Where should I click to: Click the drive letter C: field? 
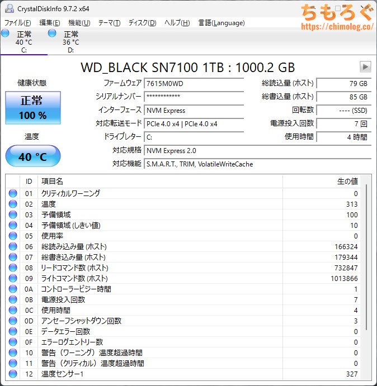pyautogui.click(x=194, y=137)
